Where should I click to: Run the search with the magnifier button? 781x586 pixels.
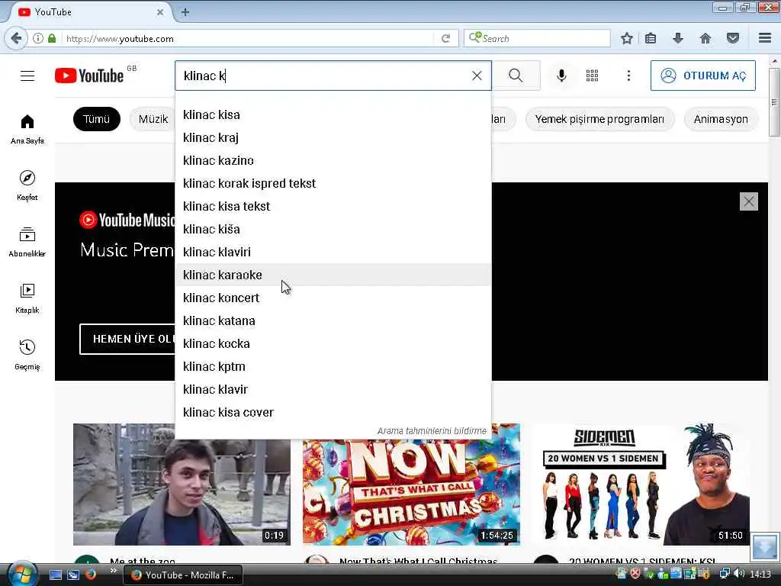pyautogui.click(x=516, y=76)
